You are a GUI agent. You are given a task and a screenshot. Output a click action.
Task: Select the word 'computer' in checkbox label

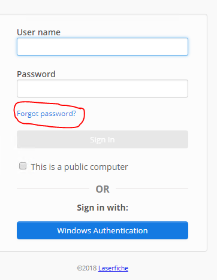109,167
